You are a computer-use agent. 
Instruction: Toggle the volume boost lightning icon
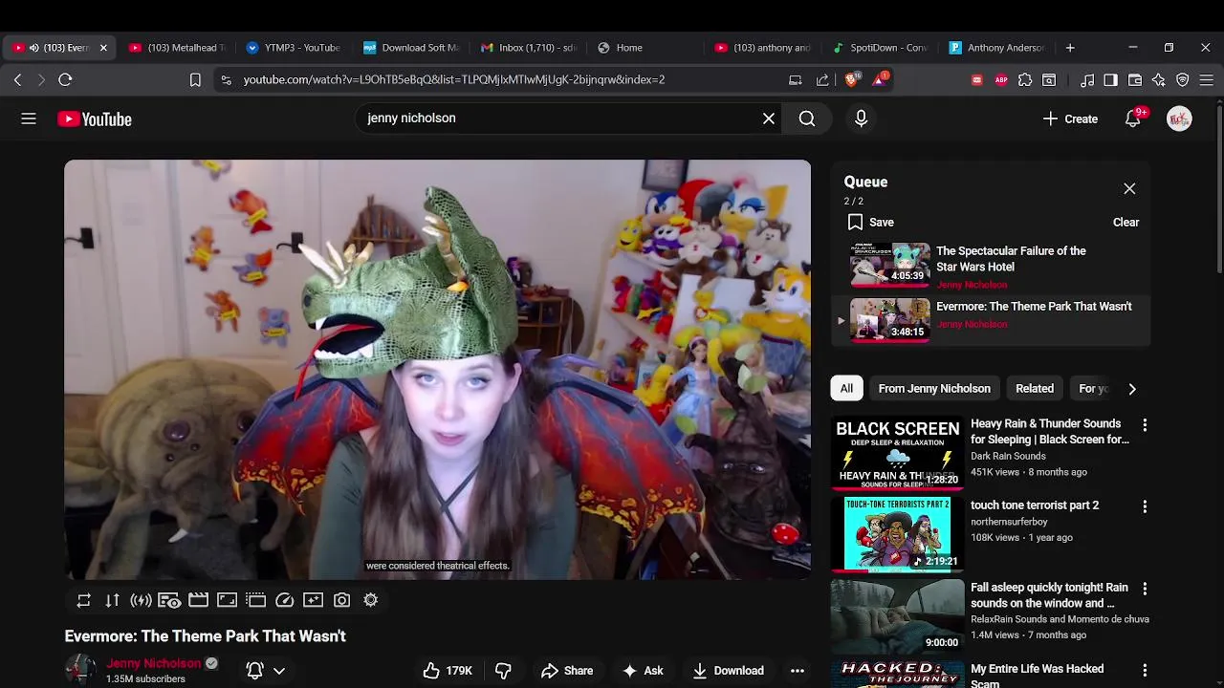point(142,600)
